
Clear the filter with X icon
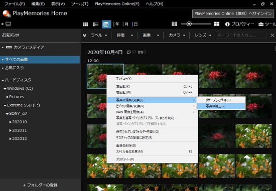(x=272, y=36)
